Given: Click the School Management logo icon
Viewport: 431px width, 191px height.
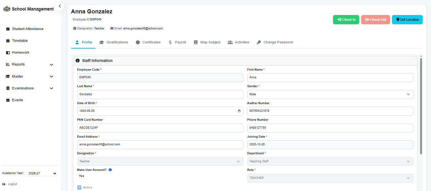Looking at the screenshot, I should pos(7,9).
